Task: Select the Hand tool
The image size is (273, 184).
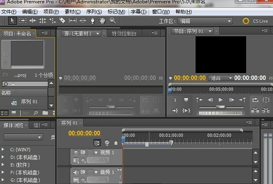Action: (x=102, y=21)
